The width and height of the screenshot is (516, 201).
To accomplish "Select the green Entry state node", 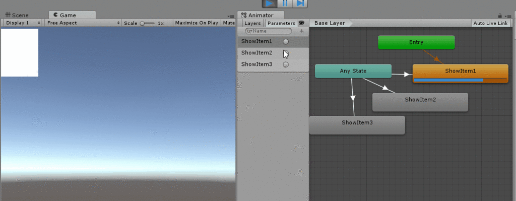I will 416,42.
